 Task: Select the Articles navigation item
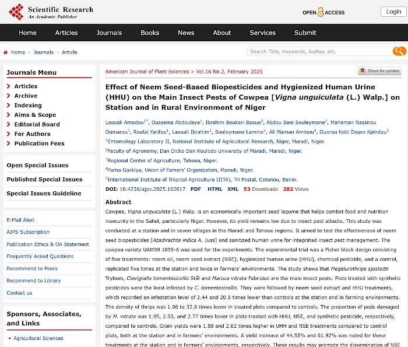[x=66, y=33]
